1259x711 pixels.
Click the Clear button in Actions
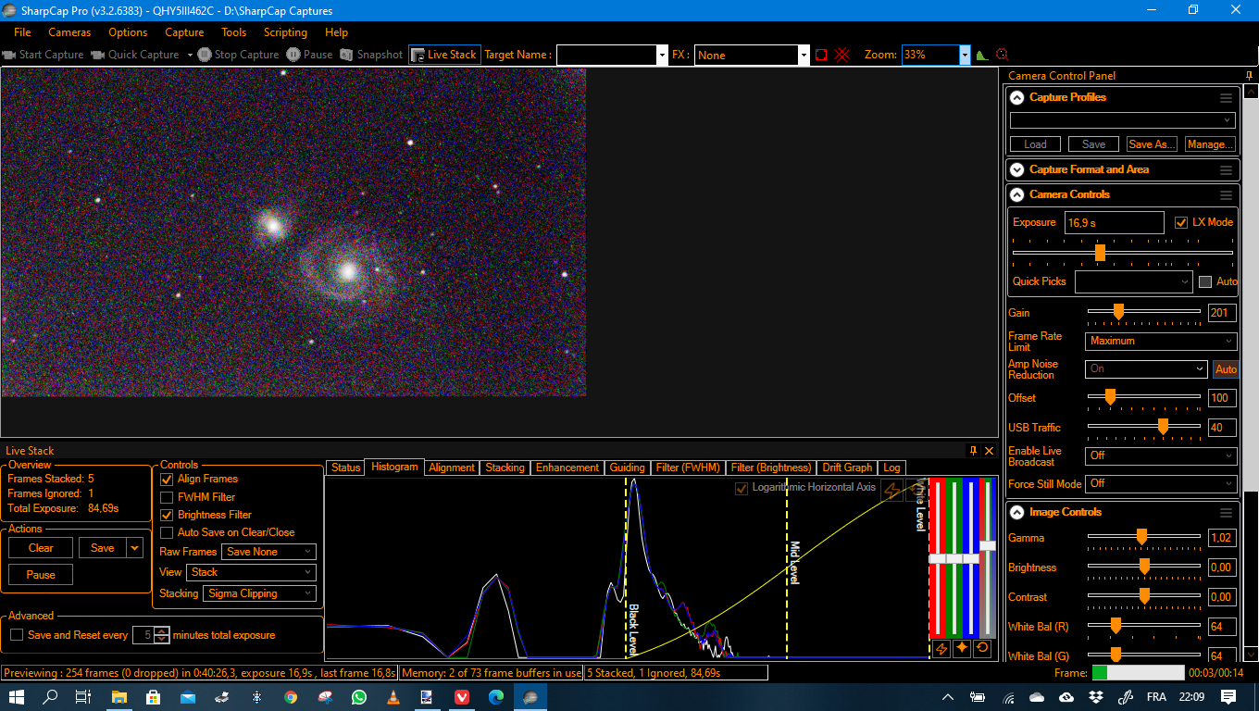[x=41, y=548]
